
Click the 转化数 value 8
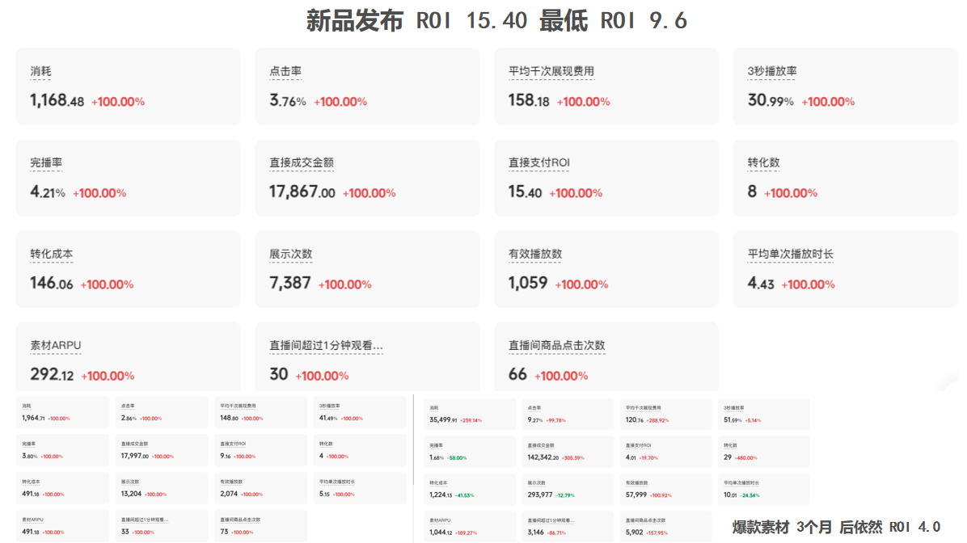(x=752, y=192)
